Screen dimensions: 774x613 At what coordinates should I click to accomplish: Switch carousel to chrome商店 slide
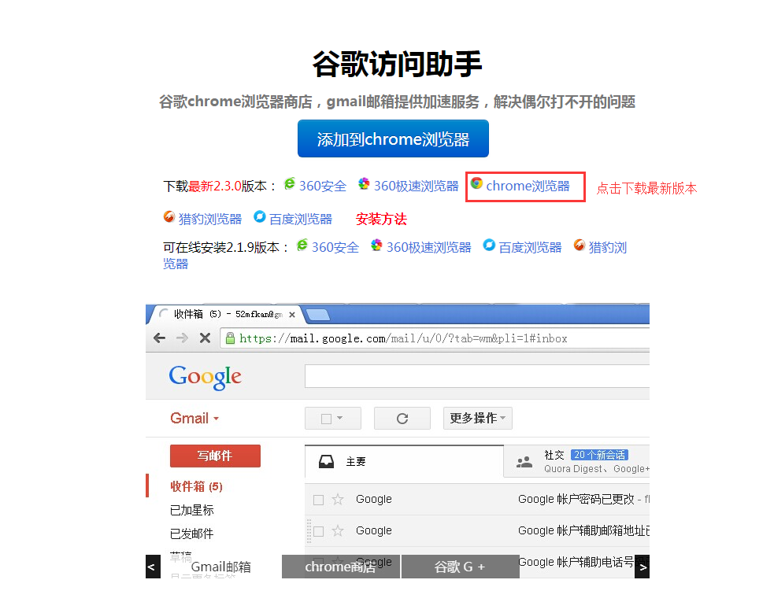point(341,567)
